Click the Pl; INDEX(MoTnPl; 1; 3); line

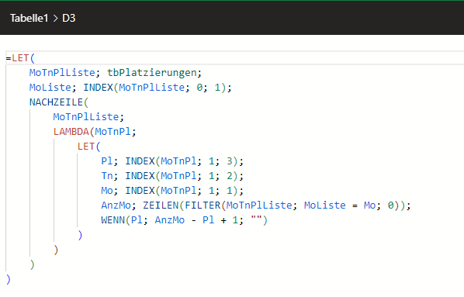click(172, 161)
